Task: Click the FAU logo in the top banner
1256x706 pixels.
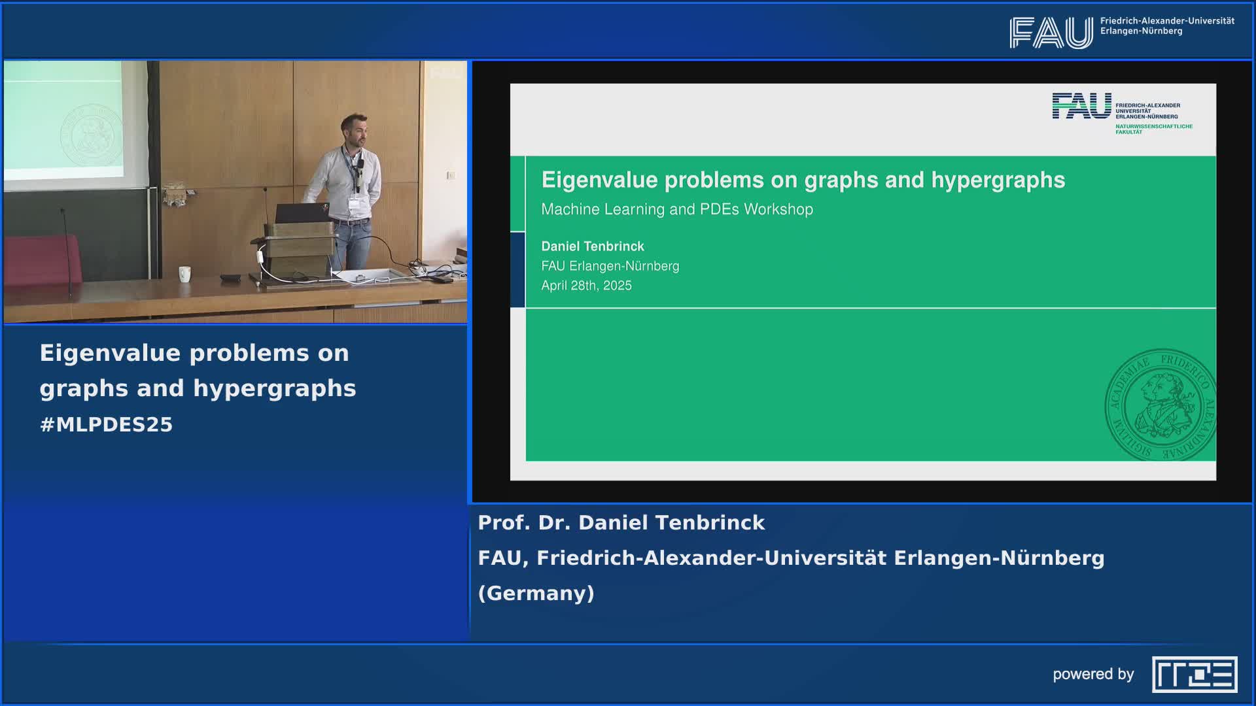Action: 1051,33
